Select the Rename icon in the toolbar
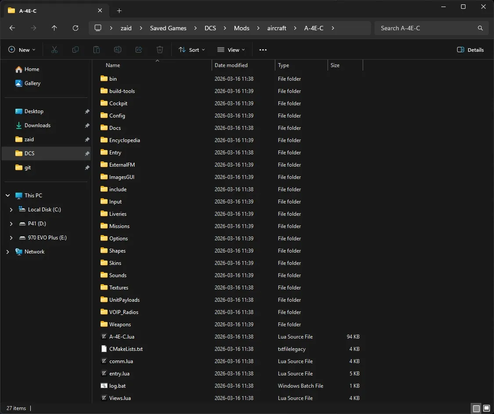Image resolution: width=494 pixels, height=414 pixels. (118, 50)
